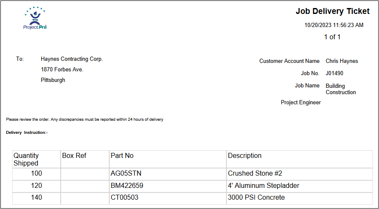Select the 3000 PSI Concrete description
Viewport: 379px width, 209px height.
coord(256,198)
